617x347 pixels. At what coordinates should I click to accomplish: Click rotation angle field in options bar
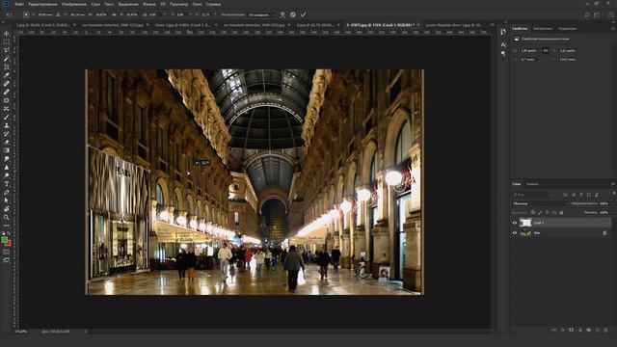pyautogui.click(x=152, y=14)
